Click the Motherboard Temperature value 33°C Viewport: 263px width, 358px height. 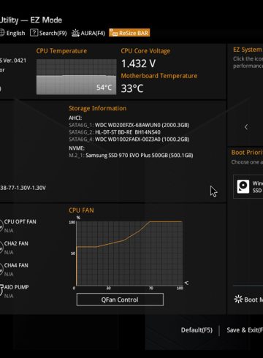click(132, 88)
